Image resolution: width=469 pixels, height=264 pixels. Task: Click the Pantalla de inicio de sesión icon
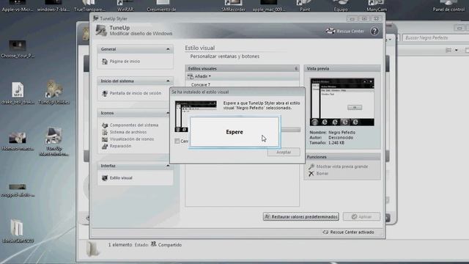[104, 93]
